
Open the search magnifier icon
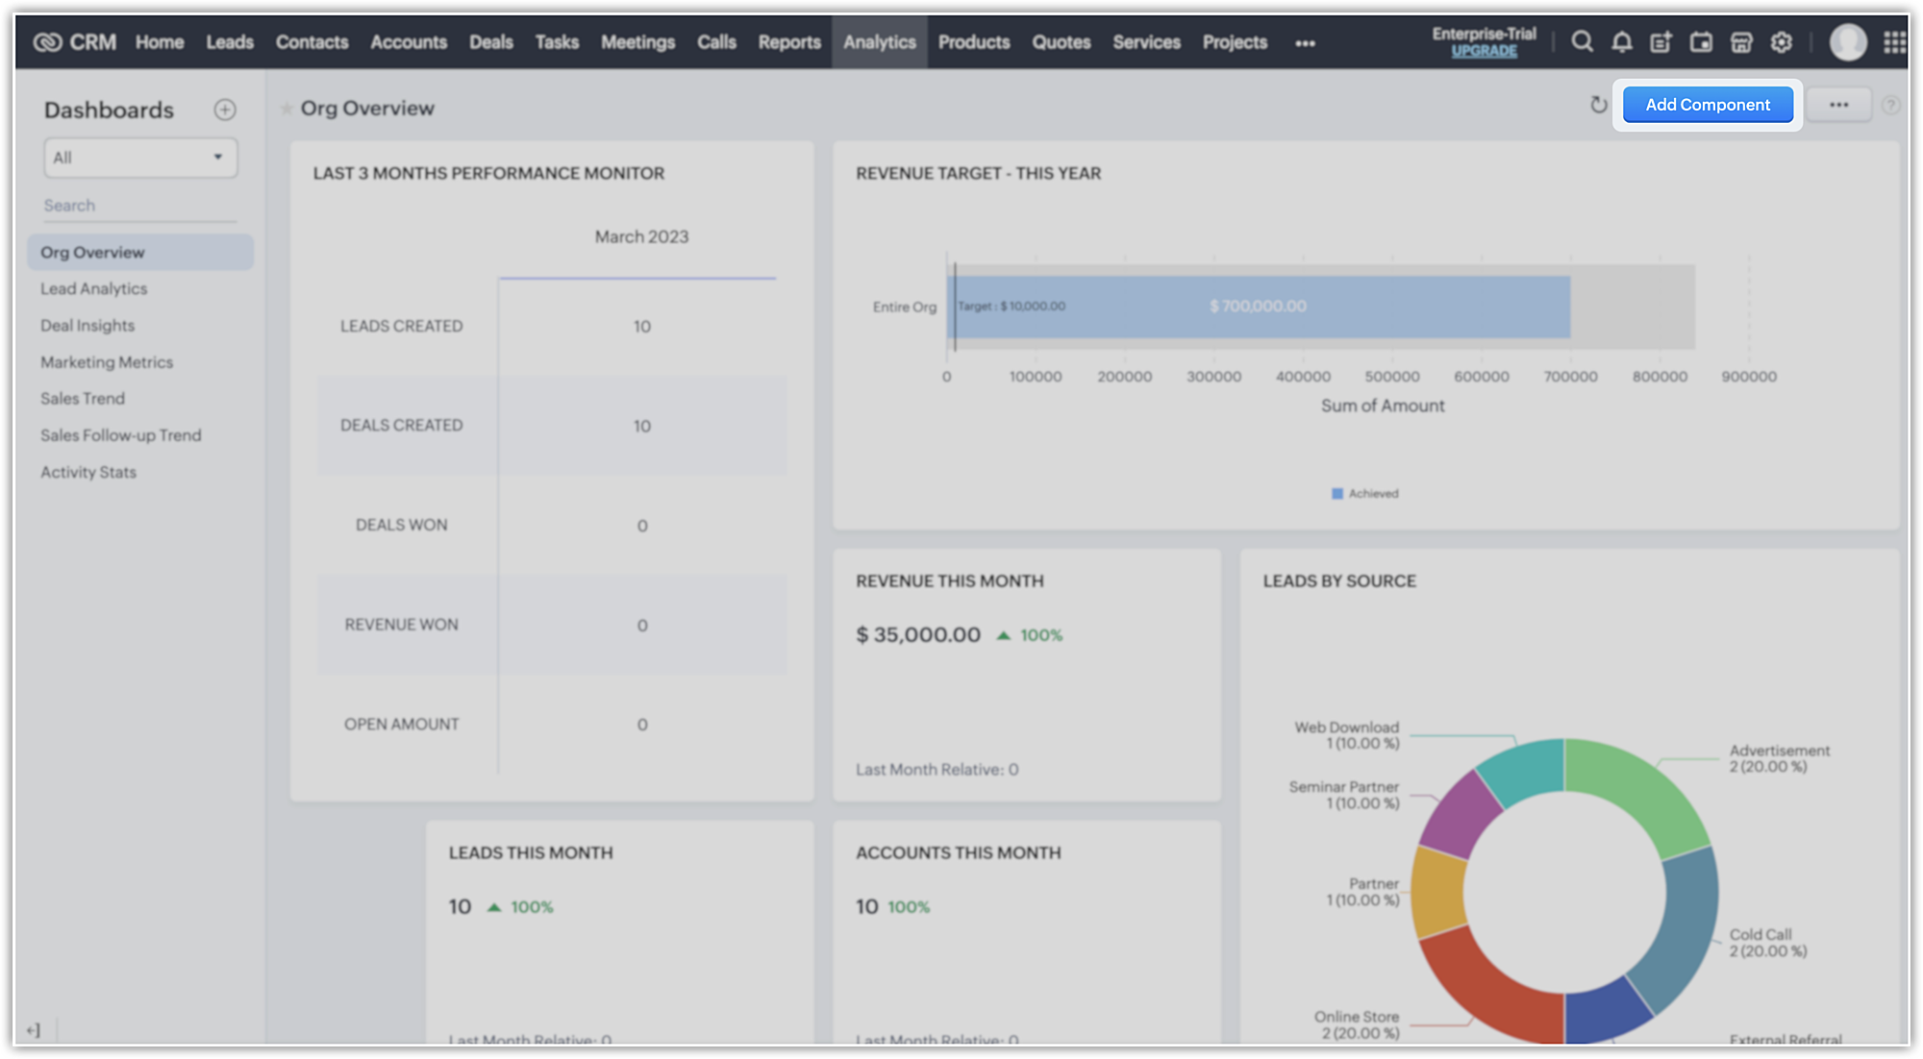coord(1582,42)
